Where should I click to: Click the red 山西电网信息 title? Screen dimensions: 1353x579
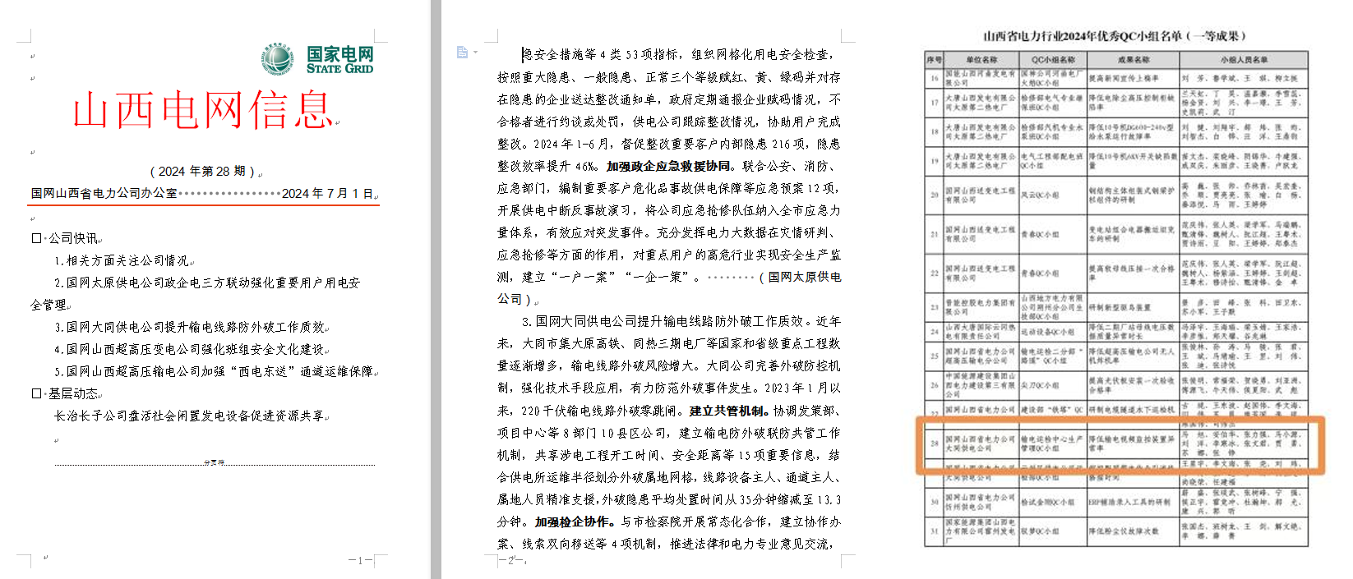(202, 110)
